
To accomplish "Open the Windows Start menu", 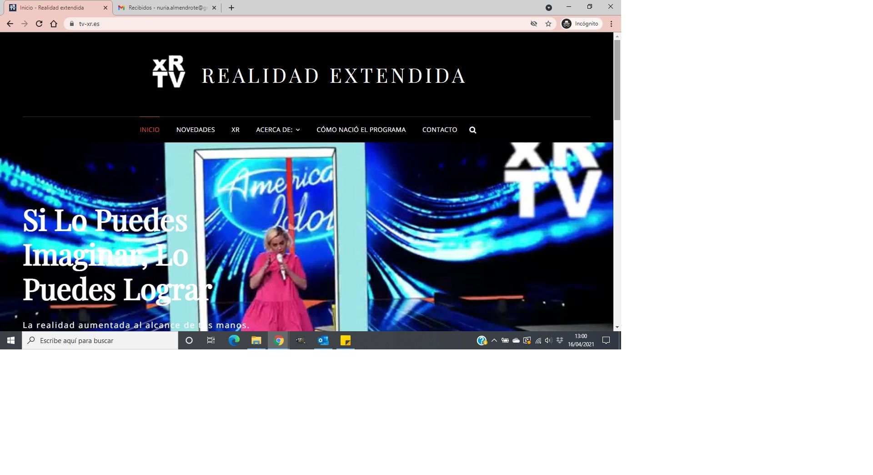I will 11,340.
